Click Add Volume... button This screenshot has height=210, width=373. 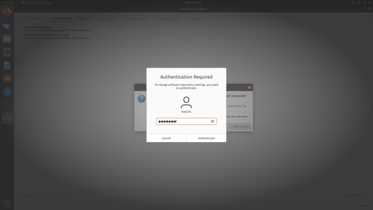[355, 195]
